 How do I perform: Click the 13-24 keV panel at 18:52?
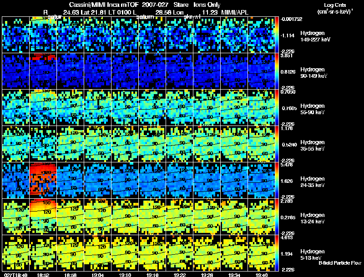click(43, 217)
